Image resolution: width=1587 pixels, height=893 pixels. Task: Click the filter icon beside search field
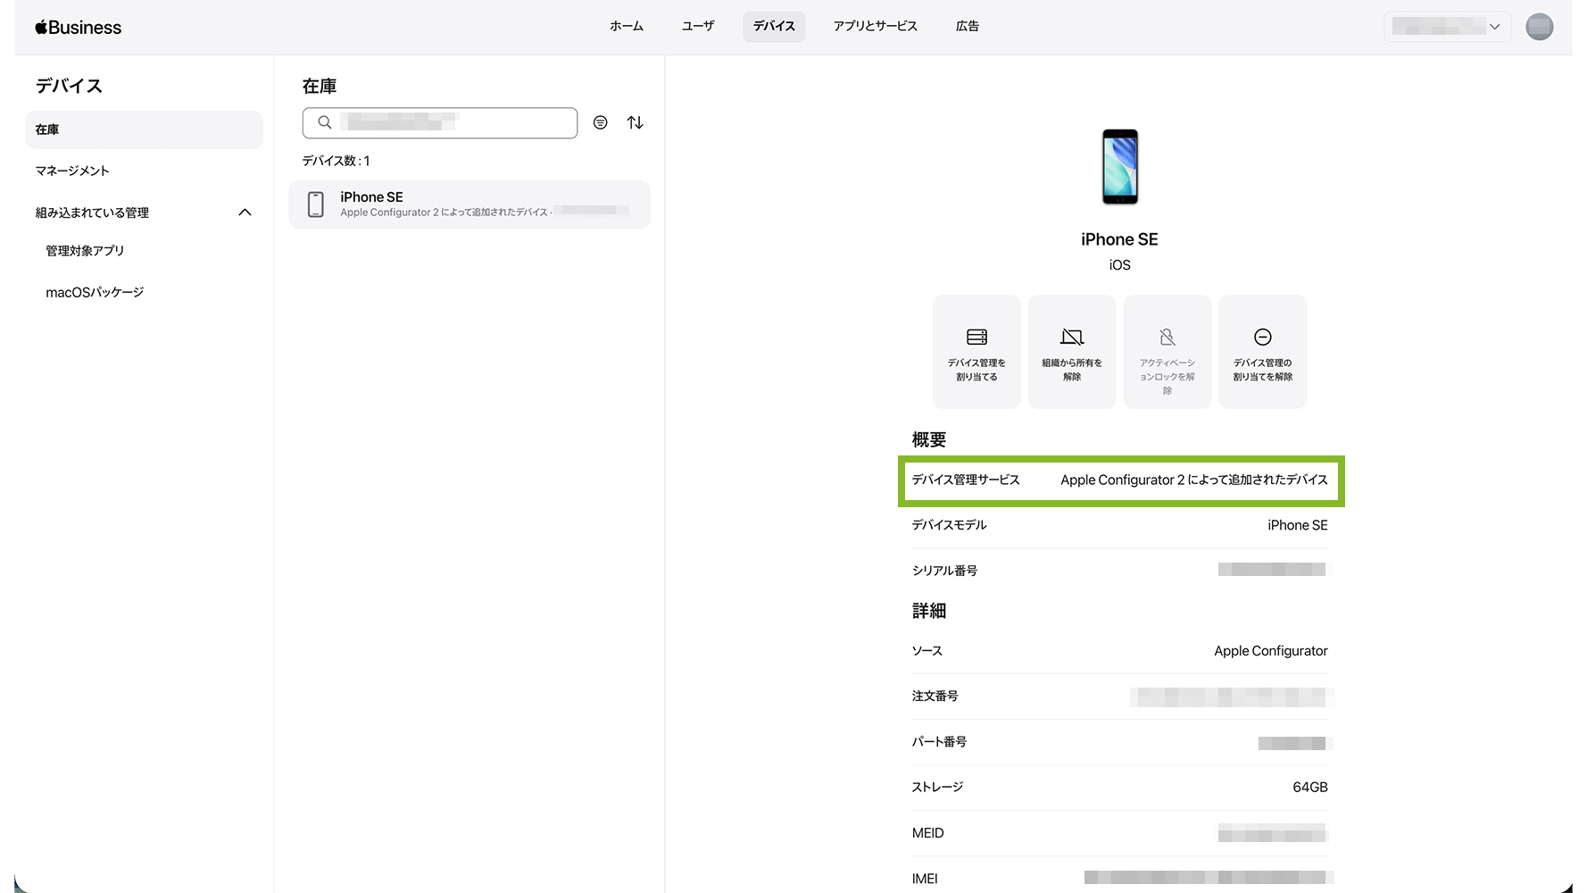coord(600,122)
